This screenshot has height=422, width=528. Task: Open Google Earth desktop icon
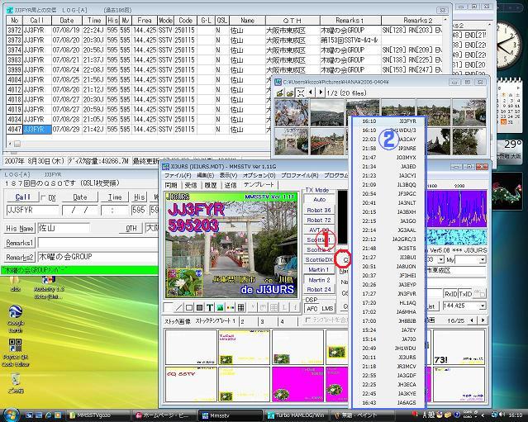(16, 319)
